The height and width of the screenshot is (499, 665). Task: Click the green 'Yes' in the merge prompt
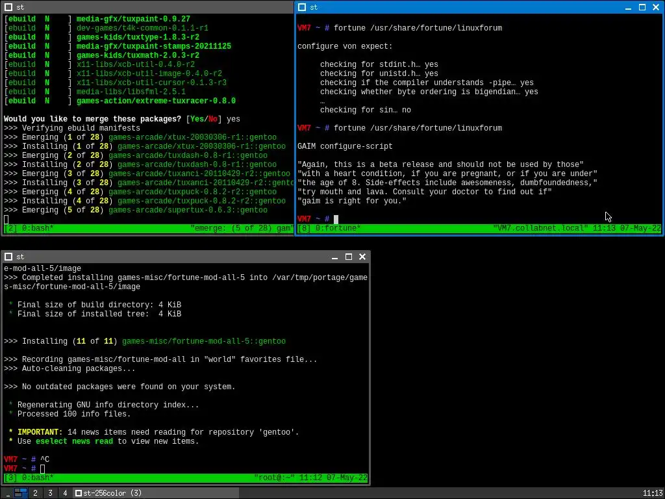click(x=197, y=120)
